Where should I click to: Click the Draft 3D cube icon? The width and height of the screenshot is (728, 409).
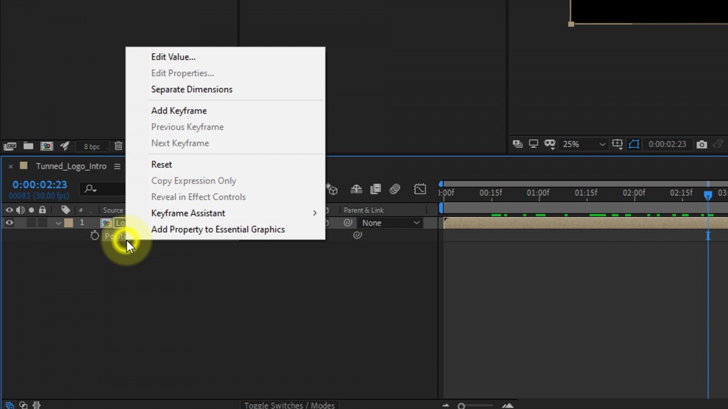click(332, 190)
